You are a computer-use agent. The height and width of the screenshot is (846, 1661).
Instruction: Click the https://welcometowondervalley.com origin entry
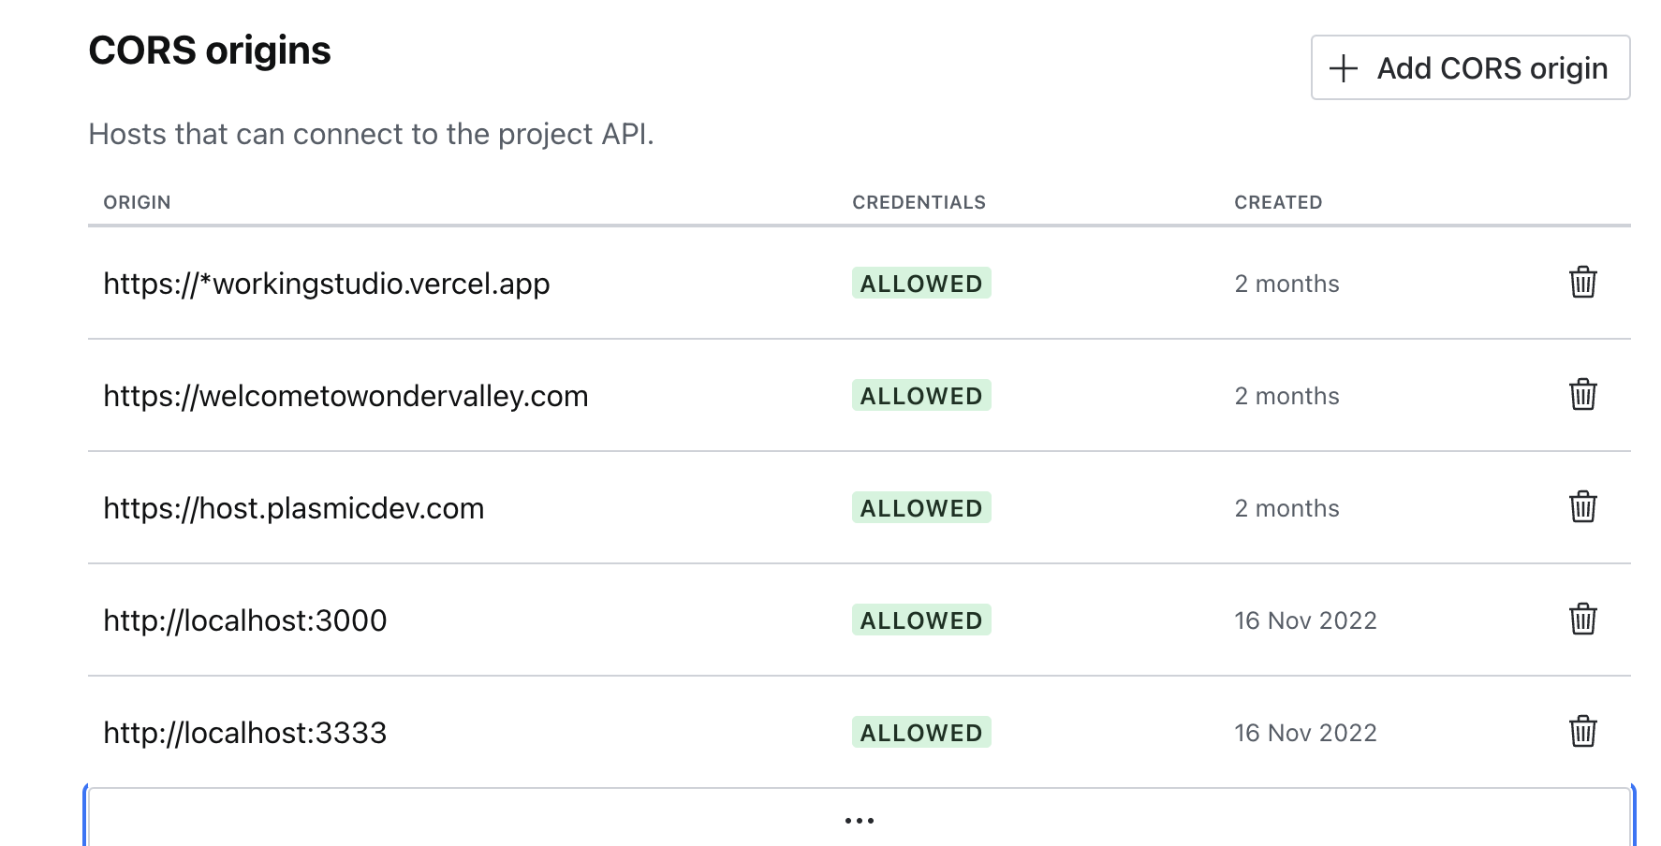click(x=345, y=396)
